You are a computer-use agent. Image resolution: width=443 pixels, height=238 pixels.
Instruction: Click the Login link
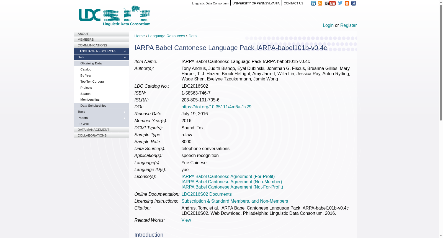[x=328, y=25]
